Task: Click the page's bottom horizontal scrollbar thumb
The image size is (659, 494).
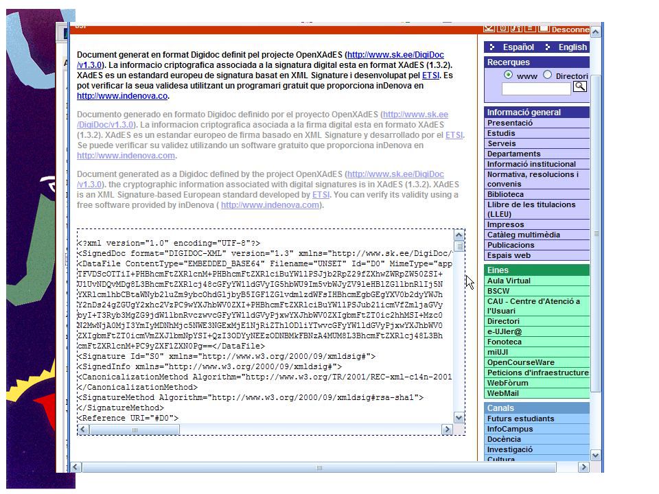Action: (319, 467)
